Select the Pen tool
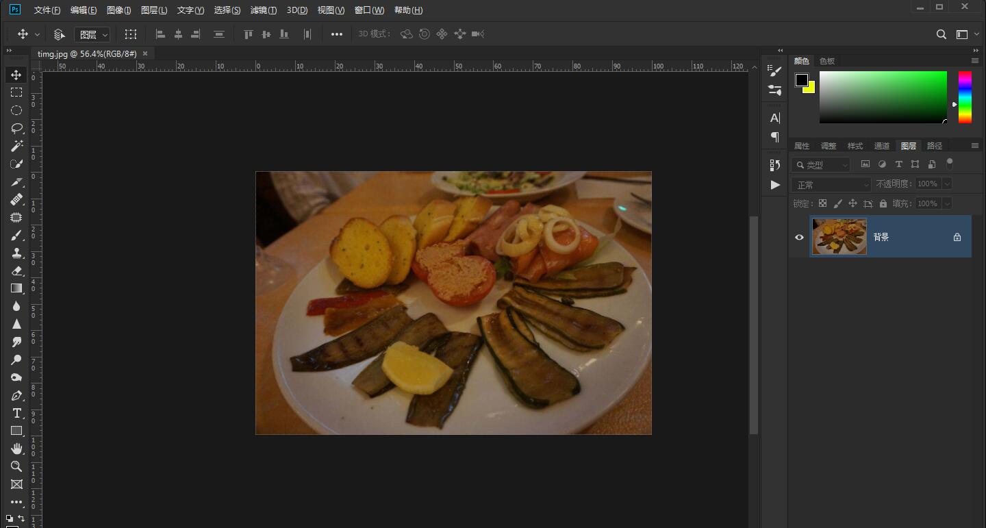The image size is (986, 528). coord(16,395)
